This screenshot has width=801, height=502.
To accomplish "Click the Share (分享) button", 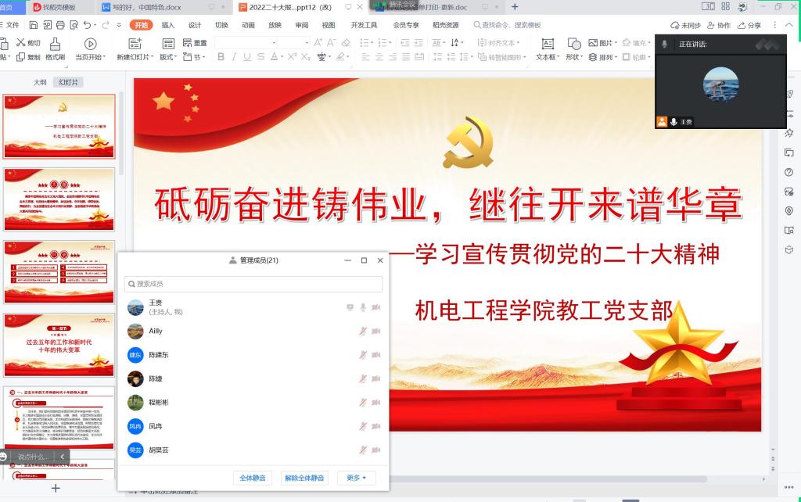I will pos(749,25).
